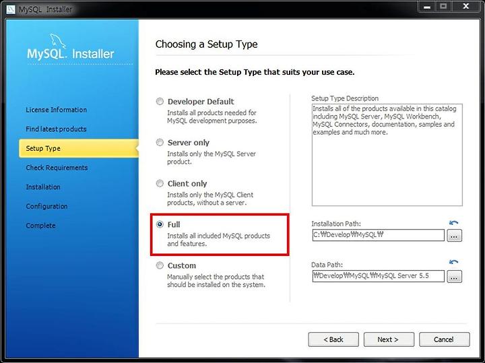Select the Server only radio button

pyautogui.click(x=160, y=142)
